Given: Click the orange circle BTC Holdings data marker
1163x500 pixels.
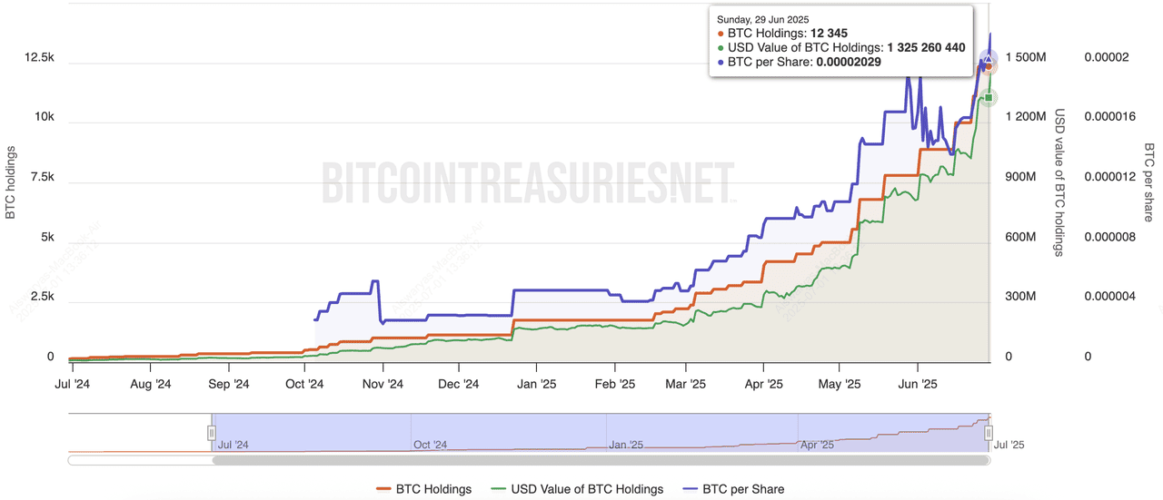Looking at the screenshot, I should point(989,67).
